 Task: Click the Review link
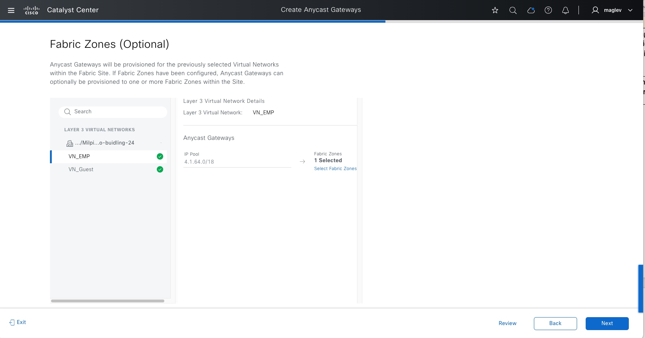tap(507, 323)
